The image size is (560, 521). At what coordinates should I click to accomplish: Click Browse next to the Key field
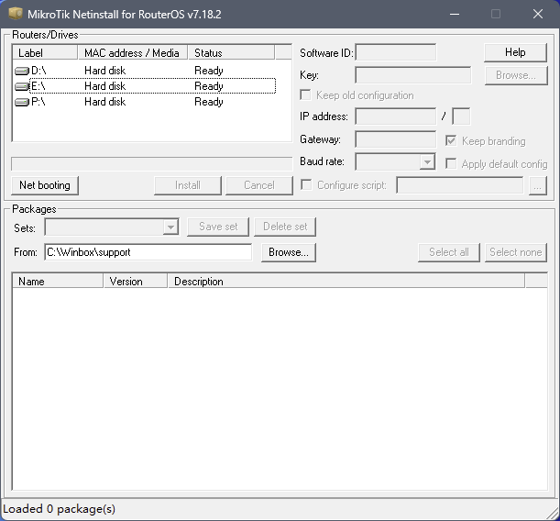click(516, 75)
